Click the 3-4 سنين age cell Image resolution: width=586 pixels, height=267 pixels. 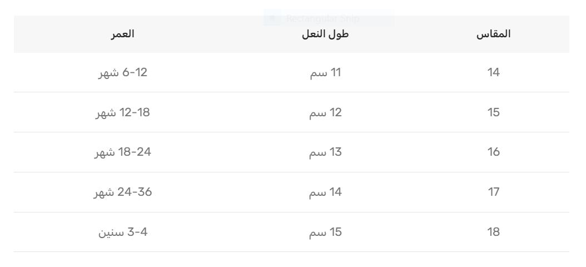122,233
